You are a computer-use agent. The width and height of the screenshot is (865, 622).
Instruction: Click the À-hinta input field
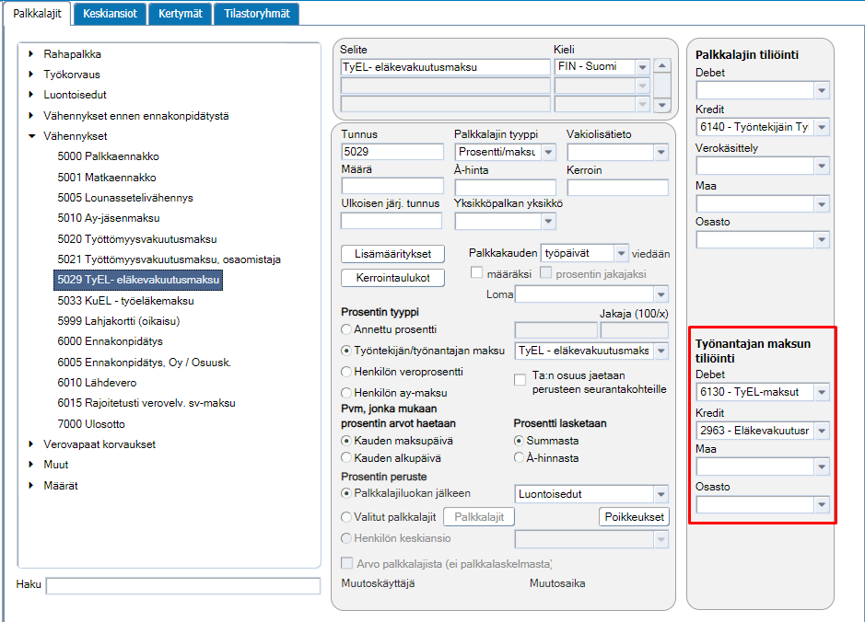(x=506, y=188)
